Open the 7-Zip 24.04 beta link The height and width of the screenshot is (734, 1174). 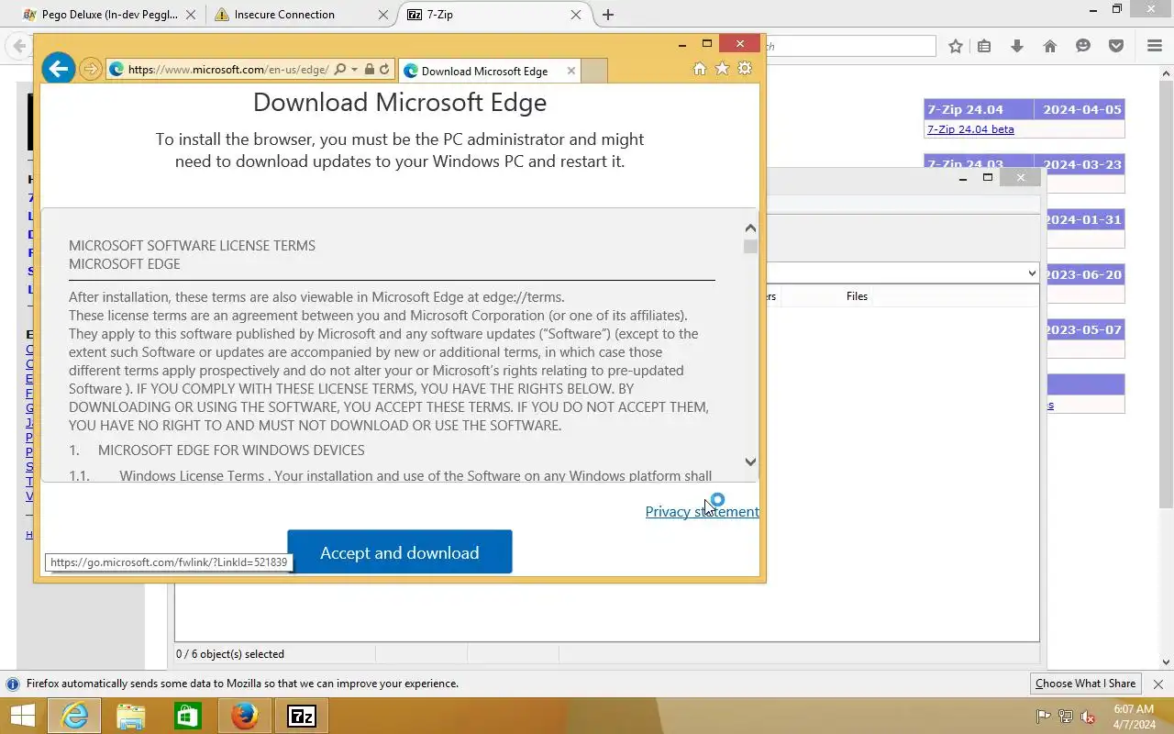(970, 129)
